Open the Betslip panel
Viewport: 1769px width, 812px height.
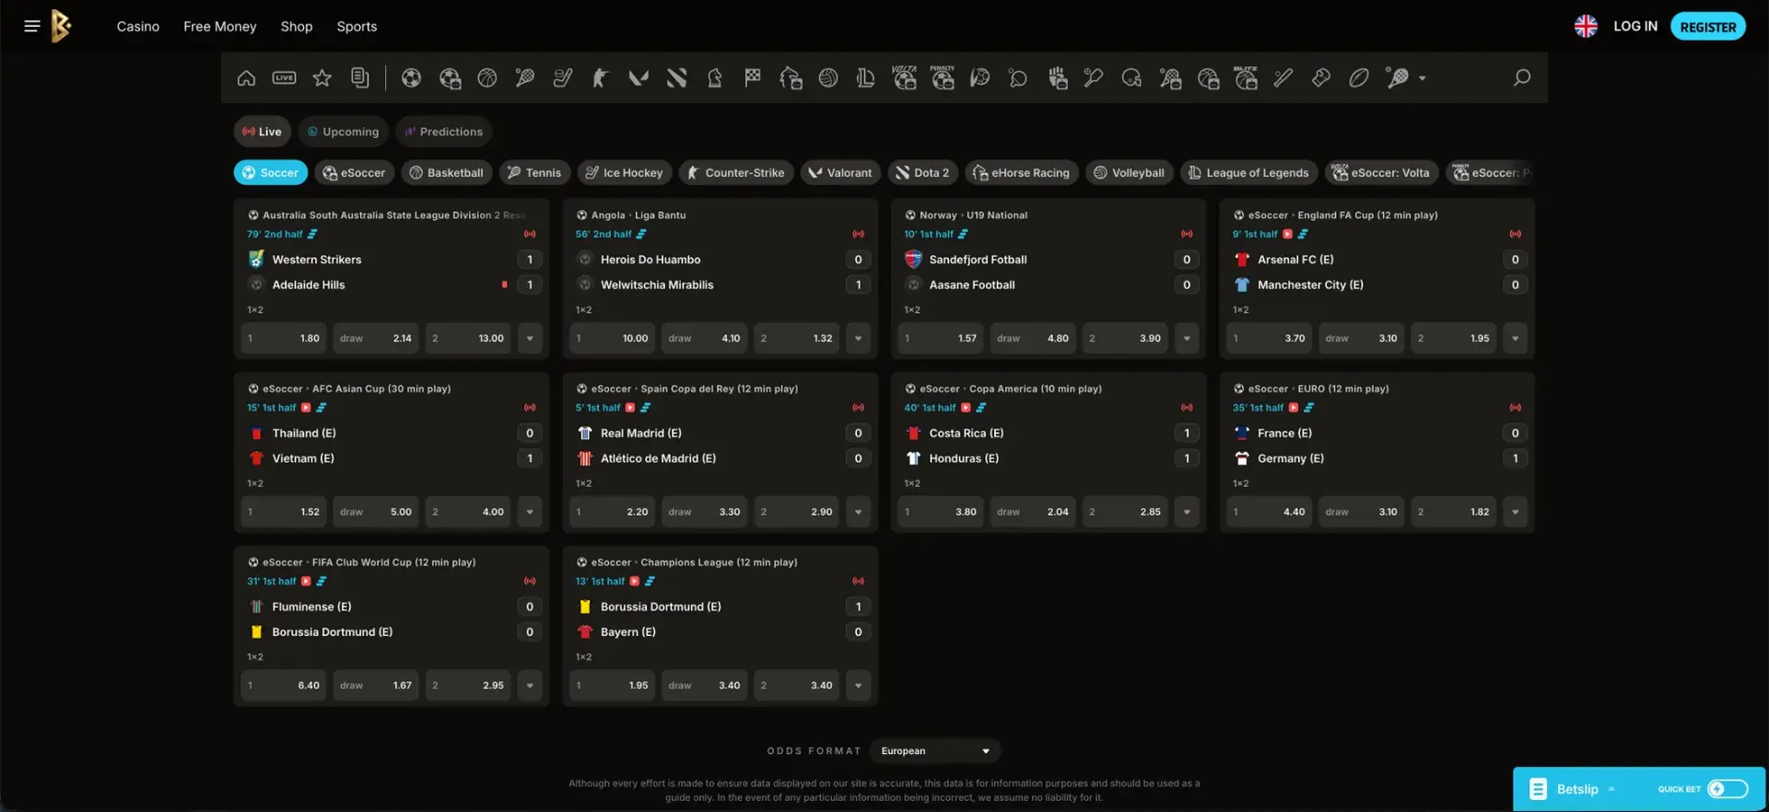[1576, 789]
